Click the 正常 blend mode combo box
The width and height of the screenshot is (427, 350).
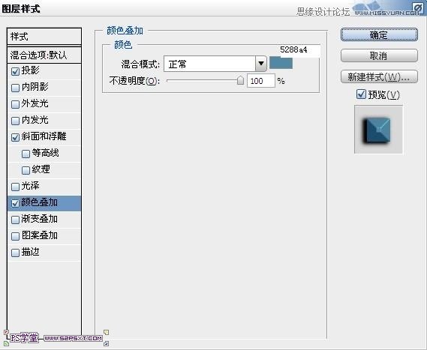click(x=215, y=64)
